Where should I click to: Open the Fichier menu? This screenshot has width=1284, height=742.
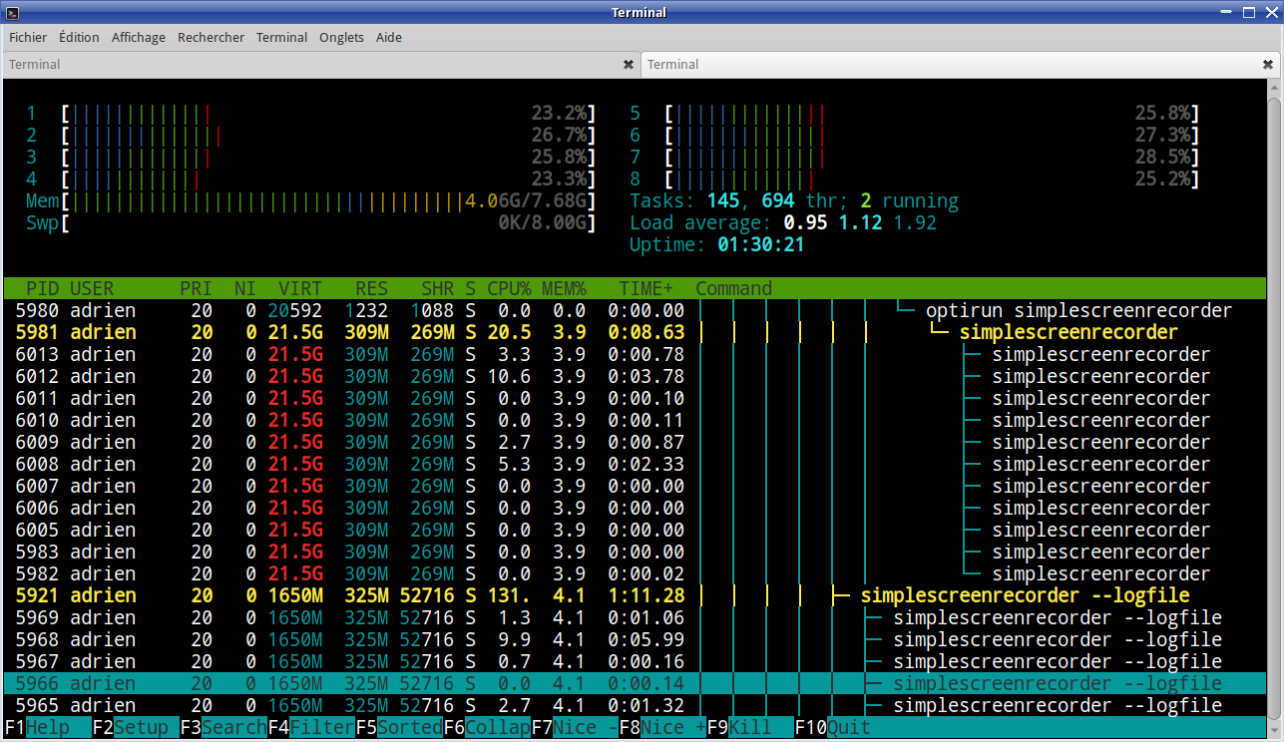[x=28, y=37]
